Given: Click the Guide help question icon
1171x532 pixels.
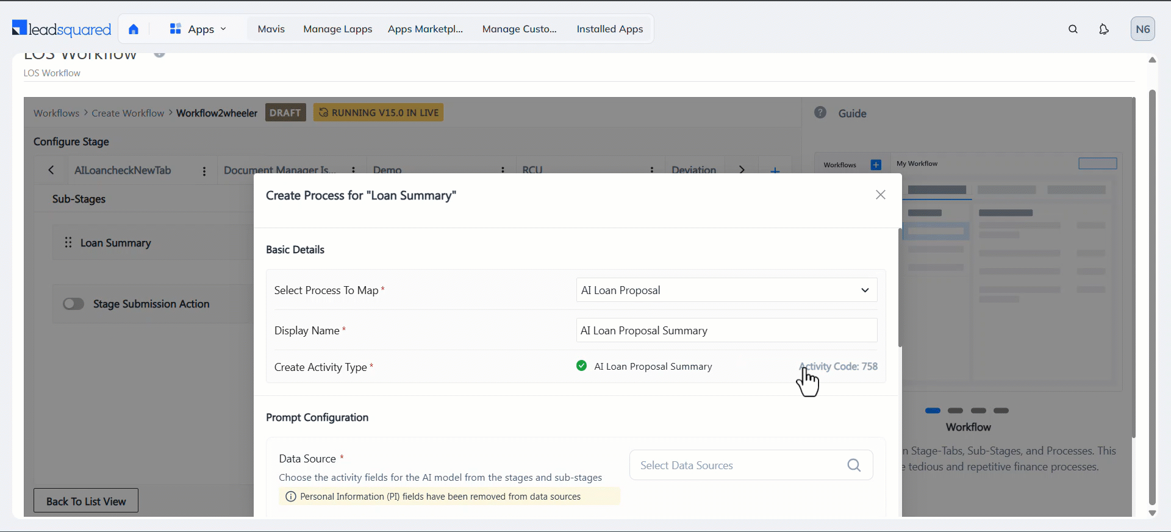Looking at the screenshot, I should click(x=820, y=112).
